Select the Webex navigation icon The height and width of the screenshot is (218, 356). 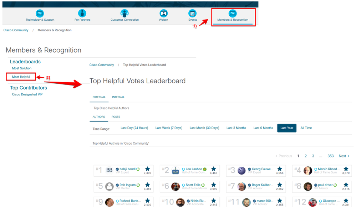163,14
